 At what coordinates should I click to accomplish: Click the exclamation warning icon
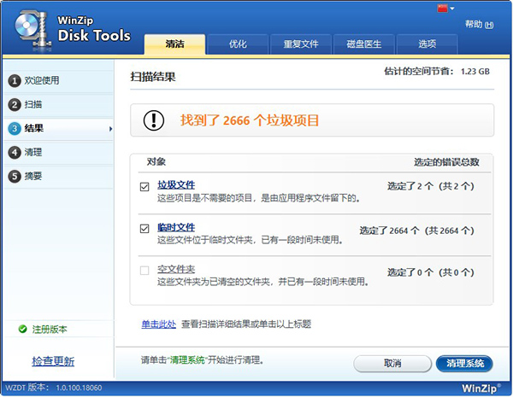pos(155,120)
